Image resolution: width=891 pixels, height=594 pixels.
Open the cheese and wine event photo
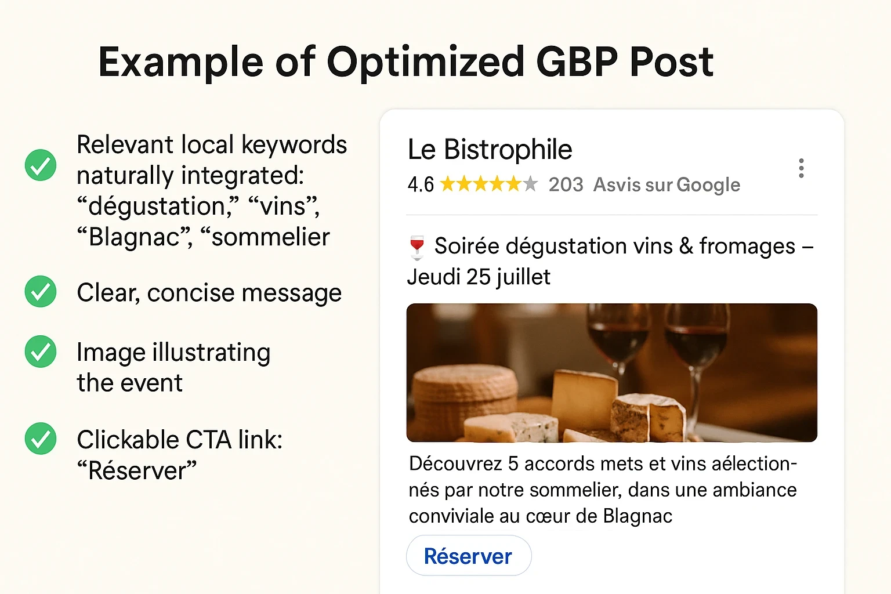[x=611, y=372]
